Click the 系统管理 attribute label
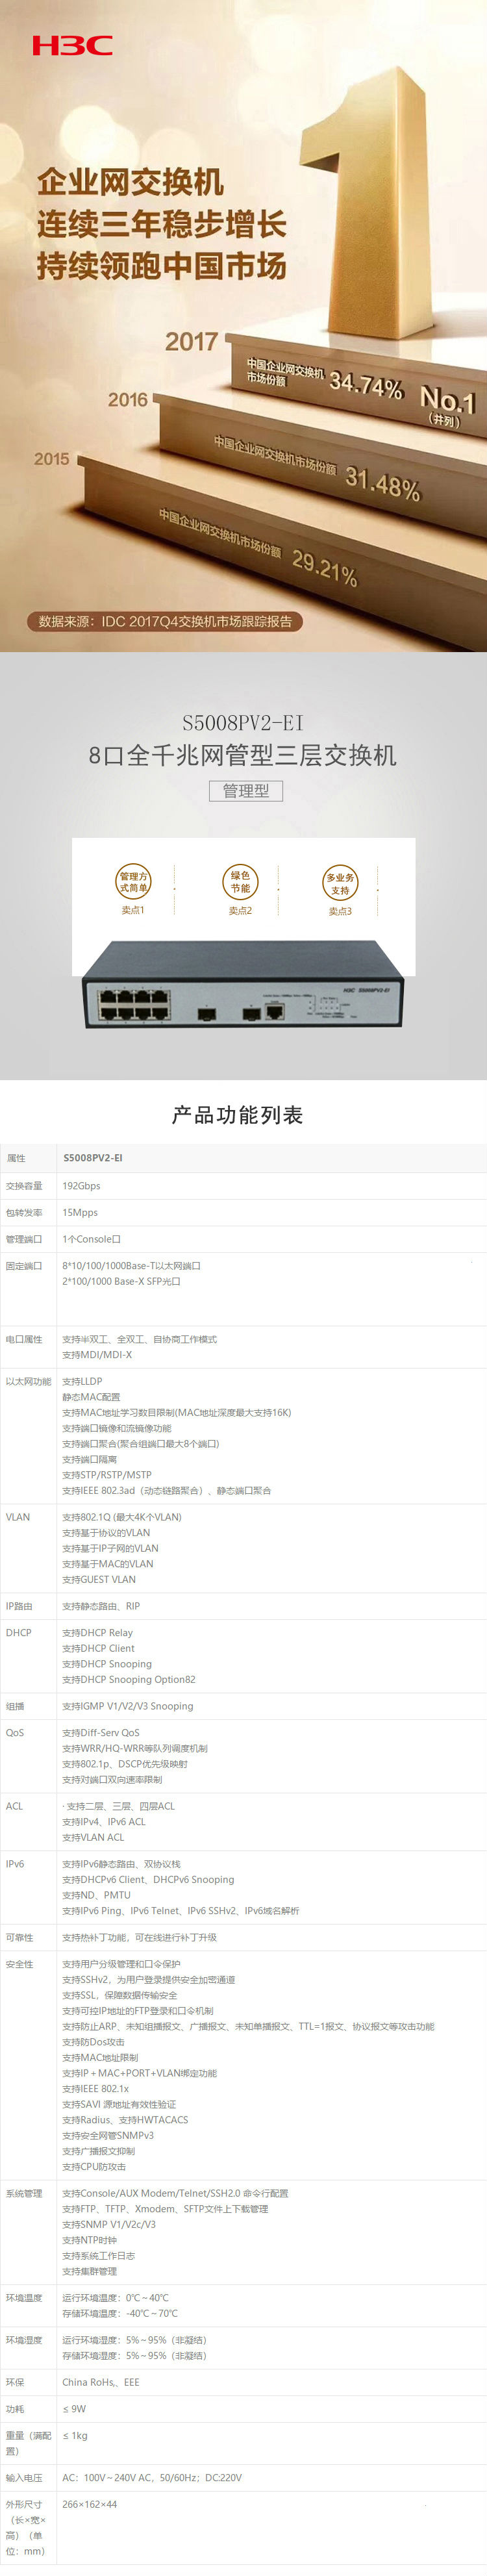Screen dimensions: 487x2576 click(24, 2193)
